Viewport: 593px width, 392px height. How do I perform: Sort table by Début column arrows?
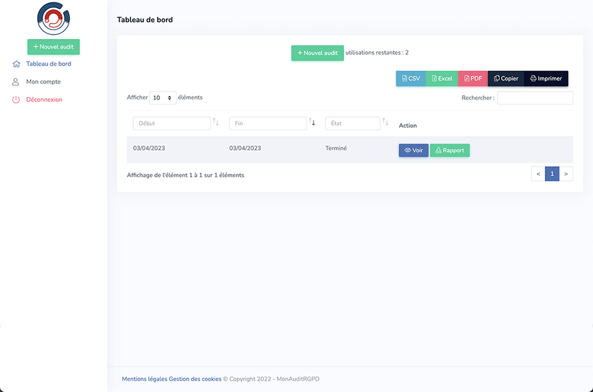216,123
